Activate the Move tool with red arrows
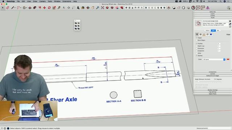The height and width of the screenshot is (130, 232). 44,8
